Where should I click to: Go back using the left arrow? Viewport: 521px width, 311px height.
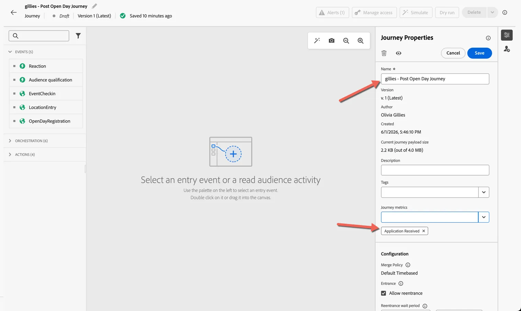click(13, 12)
